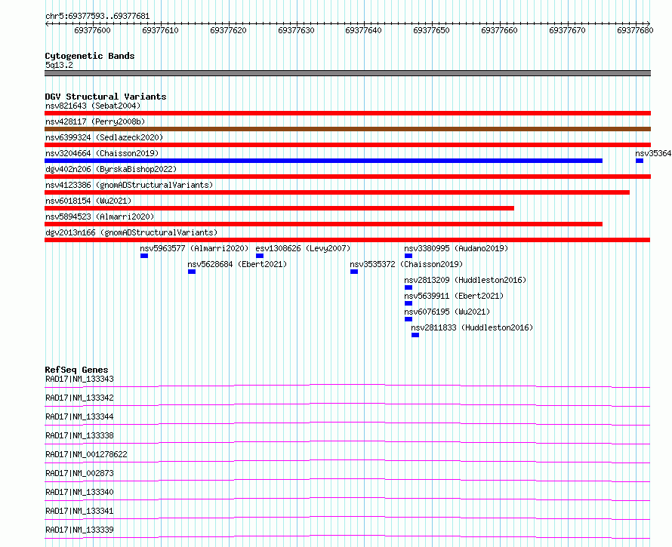The image size is (672, 547).
Task: Open the nsv3204664 (Chaisson2019) label
Action: (x=102, y=153)
